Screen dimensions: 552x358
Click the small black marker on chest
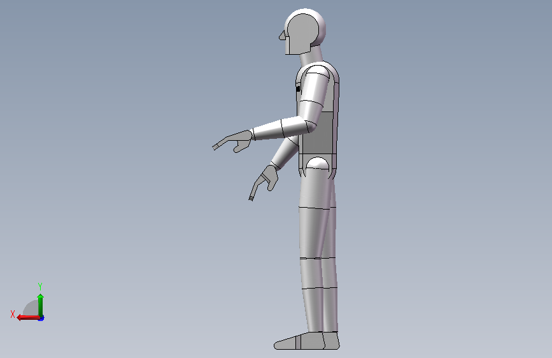[298, 89]
